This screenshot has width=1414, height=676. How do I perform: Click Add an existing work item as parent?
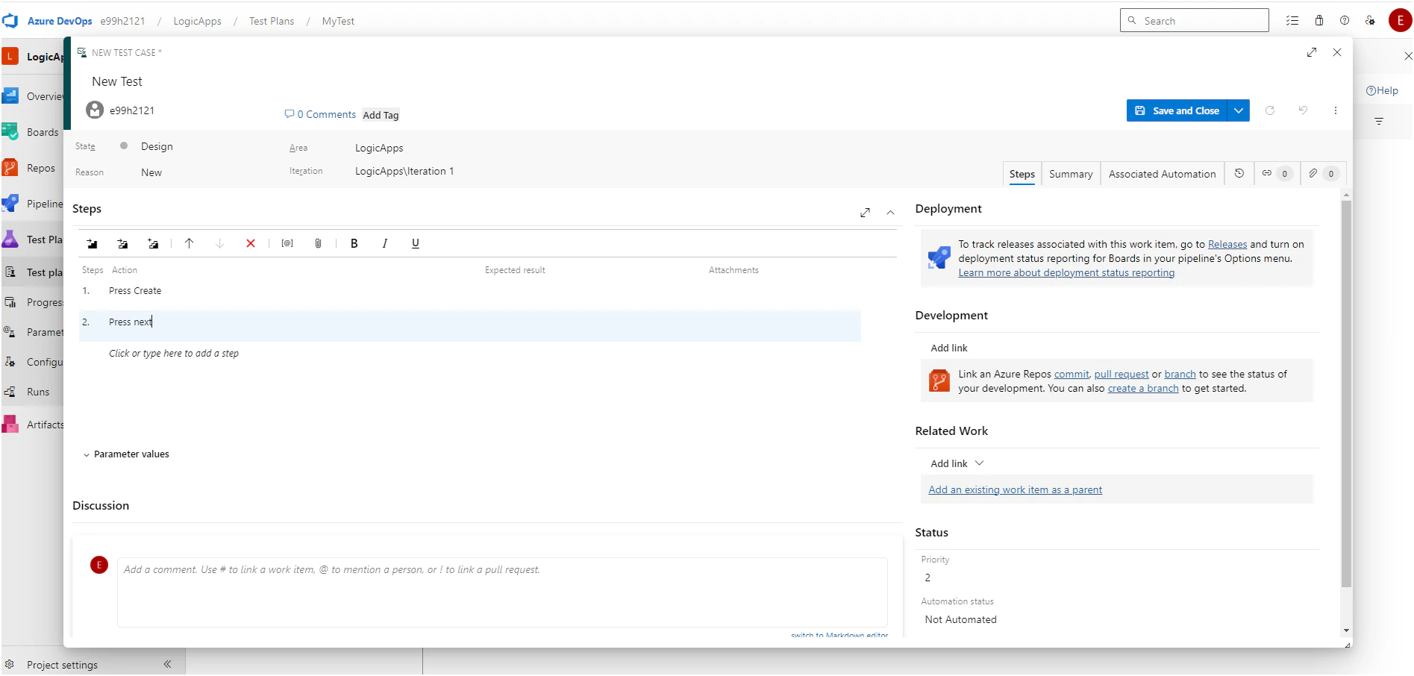(1015, 490)
